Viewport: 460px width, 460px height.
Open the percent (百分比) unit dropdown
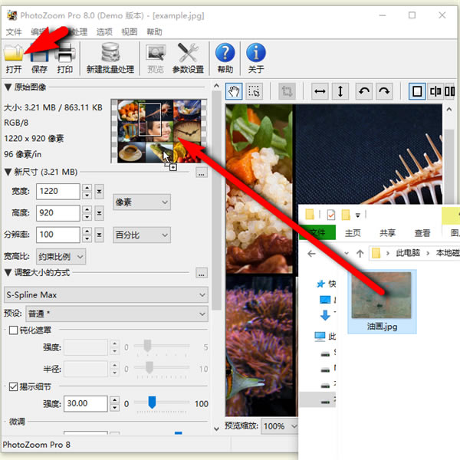tap(142, 235)
